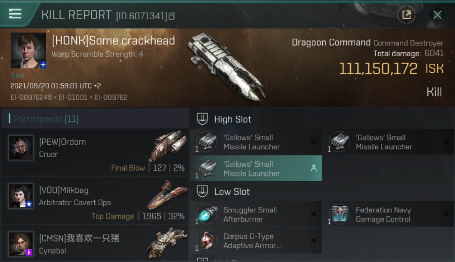This screenshot has width=455, height=262.
Task: Select the Cynabal pilot portrait
Action: click(21, 244)
